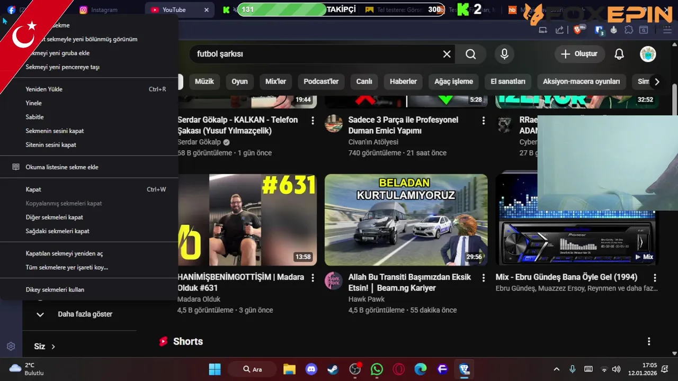This screenshot has height=381, width=678.
Task: Clear the YouTube search box text
Action: (447, 54)
